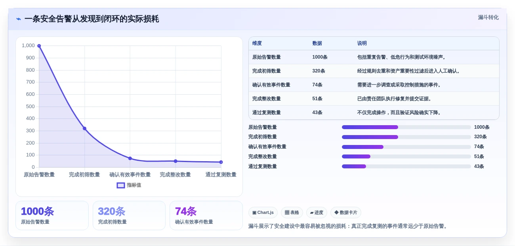Click the 说明 column header
Viewport: 515px width, 246px height.
362,43
